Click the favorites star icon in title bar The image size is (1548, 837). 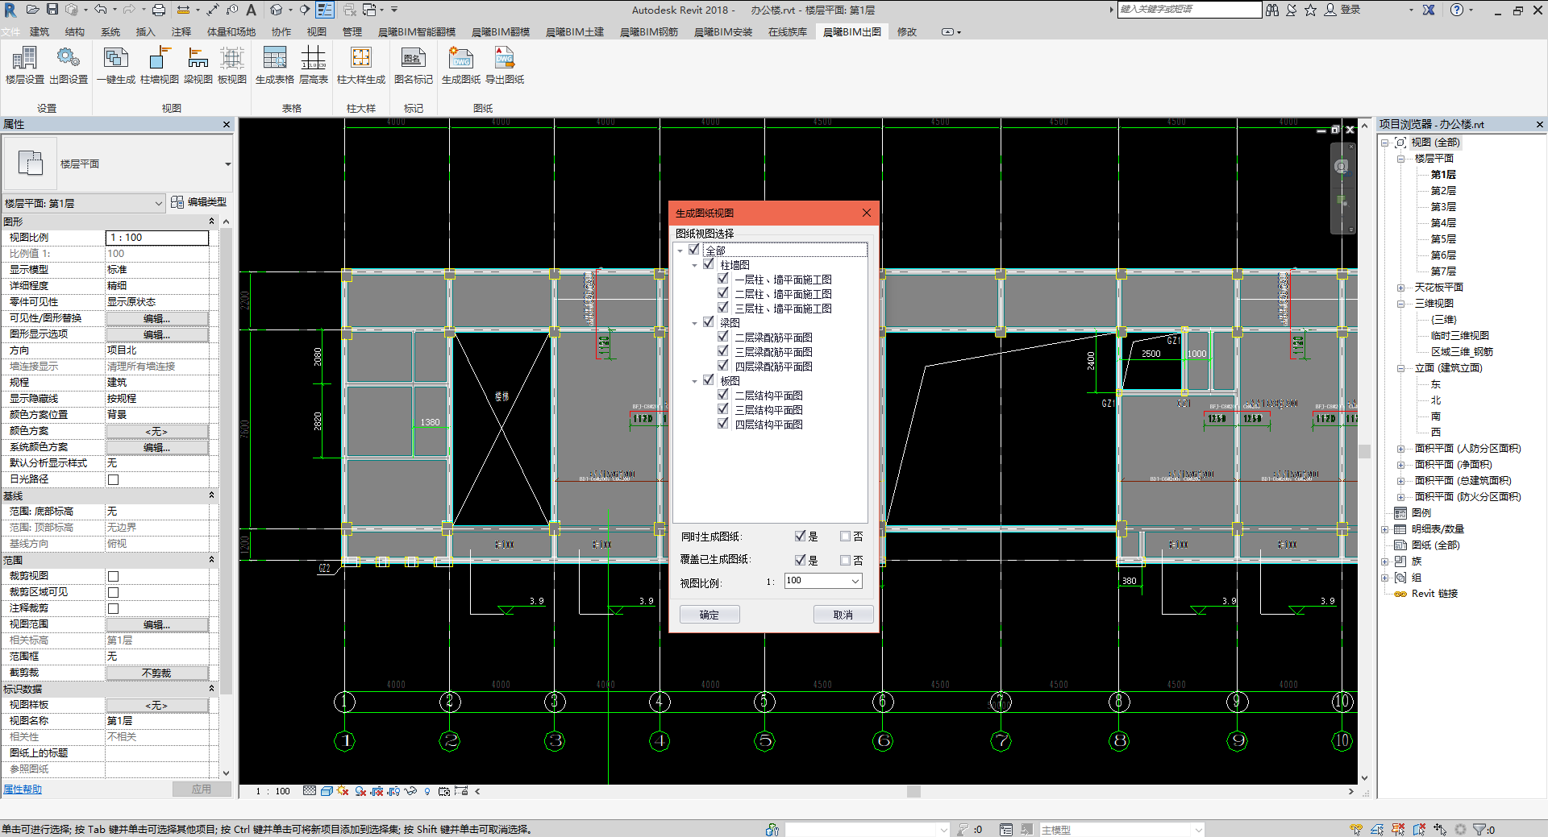1310,10
